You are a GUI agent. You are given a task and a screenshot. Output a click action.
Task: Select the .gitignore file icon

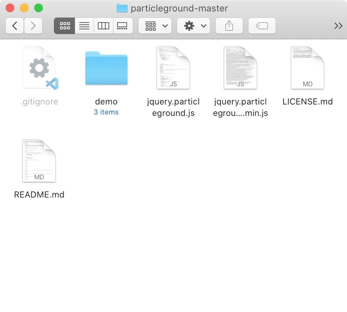[40, 68]
